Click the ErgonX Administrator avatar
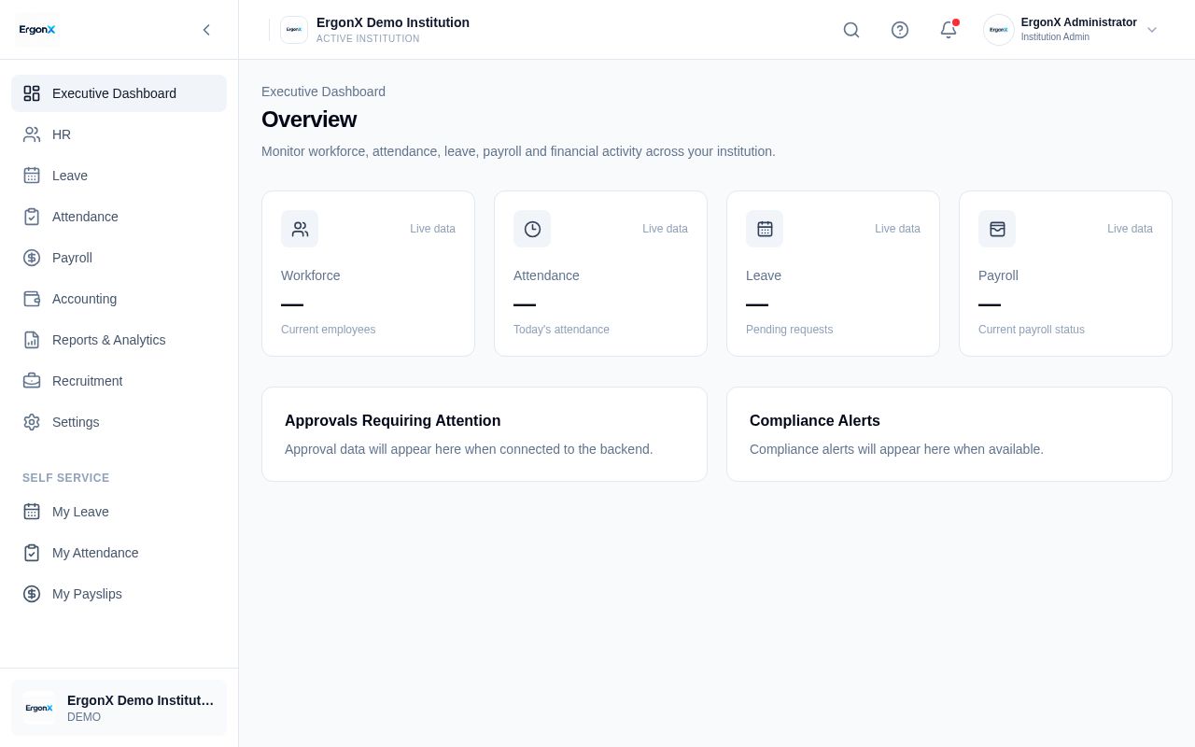1195x747 pixels. [999, 30]
